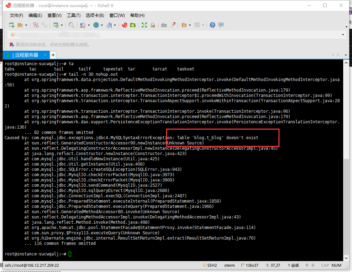Create a new session
The image size is (352, 272).
click(11, 25)
